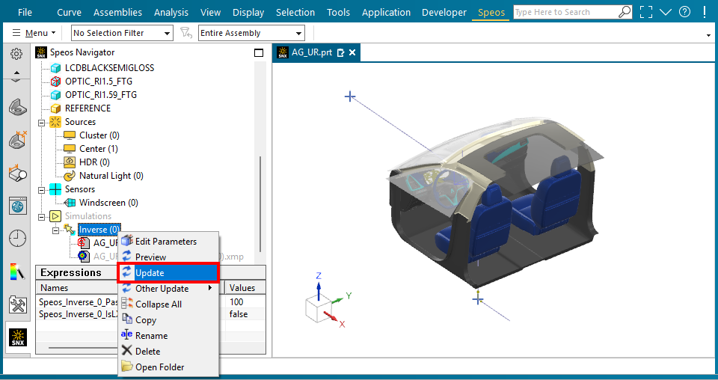Click the help question mark icon

pyautogui.click(x=684, y=12)
